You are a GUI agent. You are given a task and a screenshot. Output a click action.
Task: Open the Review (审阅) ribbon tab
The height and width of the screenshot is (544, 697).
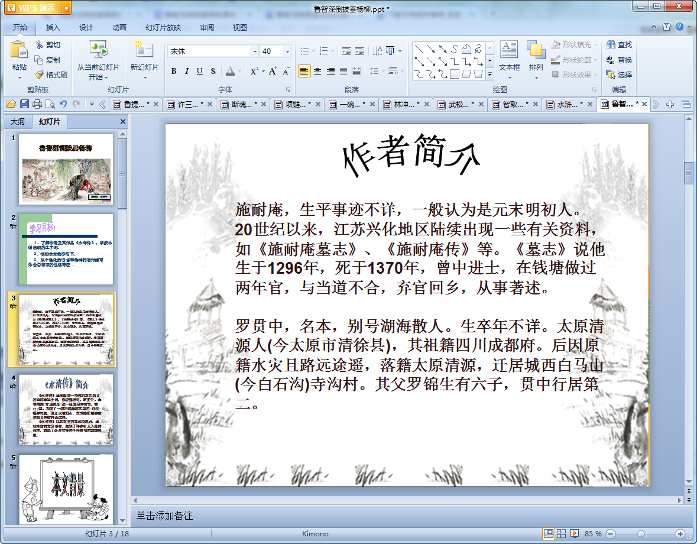[207, 28]
